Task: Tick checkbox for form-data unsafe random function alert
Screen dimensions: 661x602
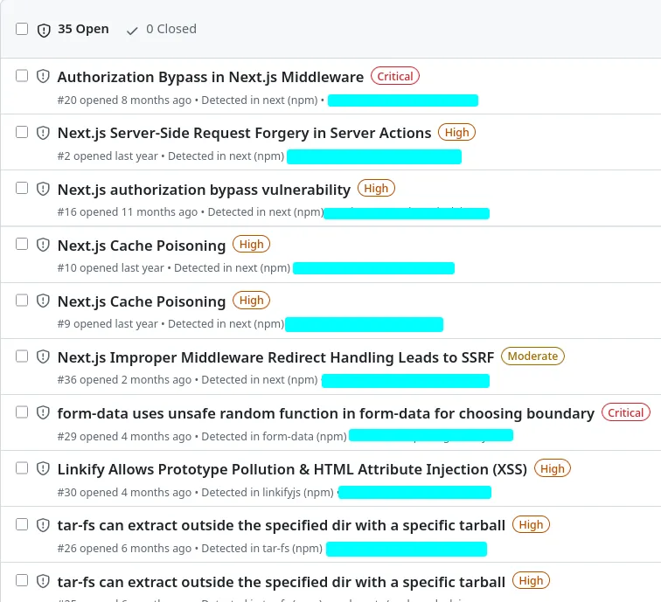Action: coord(22,412)
